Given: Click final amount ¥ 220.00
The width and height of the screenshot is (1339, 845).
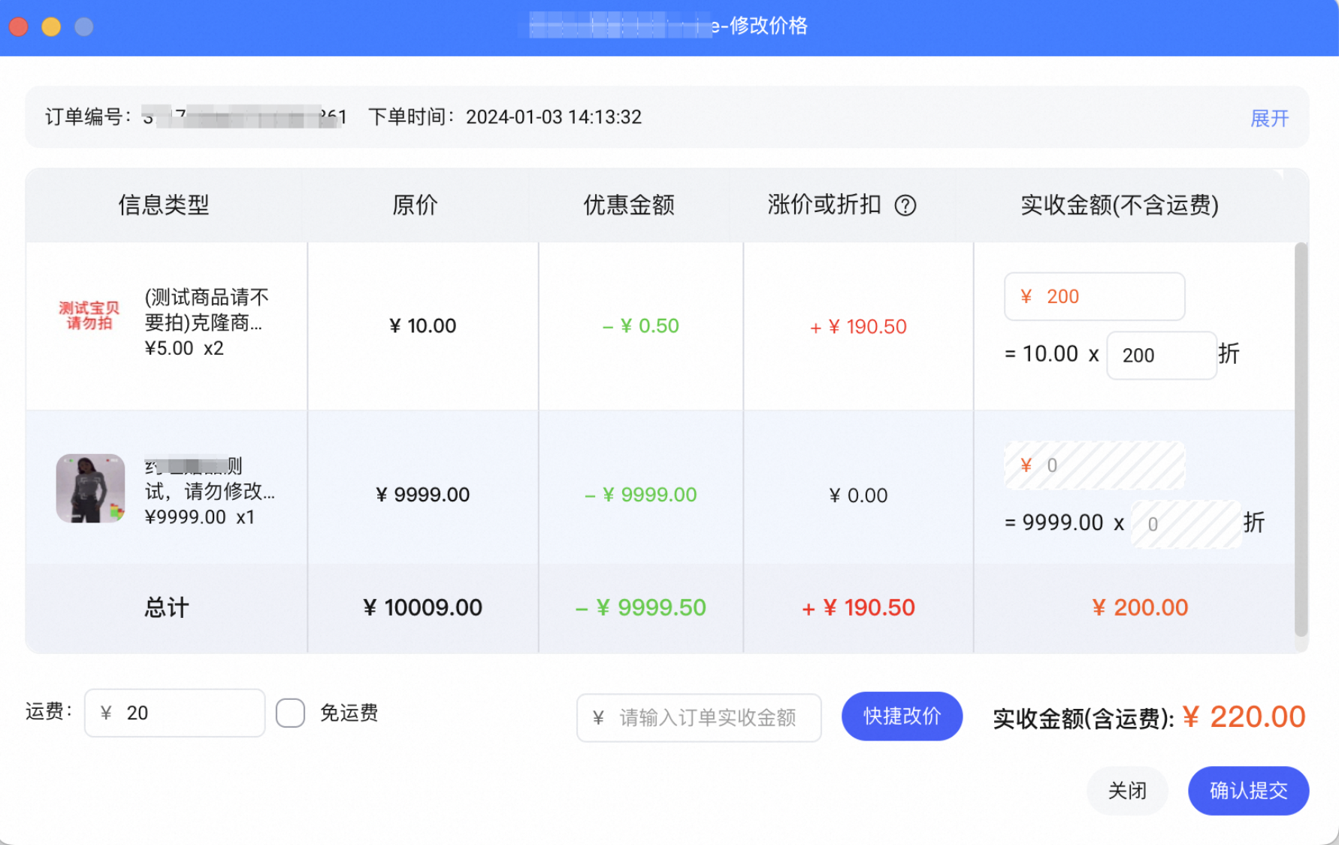Looking at the screenshot, I should pos(1244,716).
